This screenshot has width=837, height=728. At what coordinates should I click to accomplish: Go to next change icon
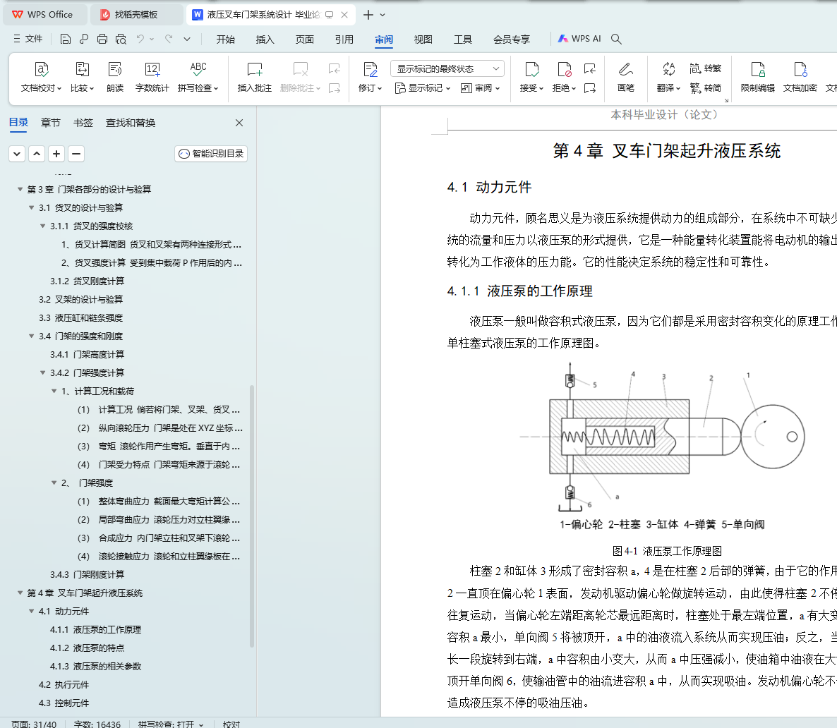pyautogui.click(x=590, y=88)
